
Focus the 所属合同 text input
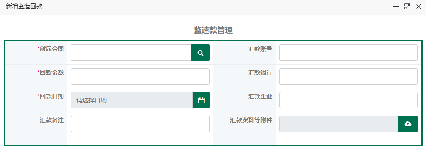131,53
